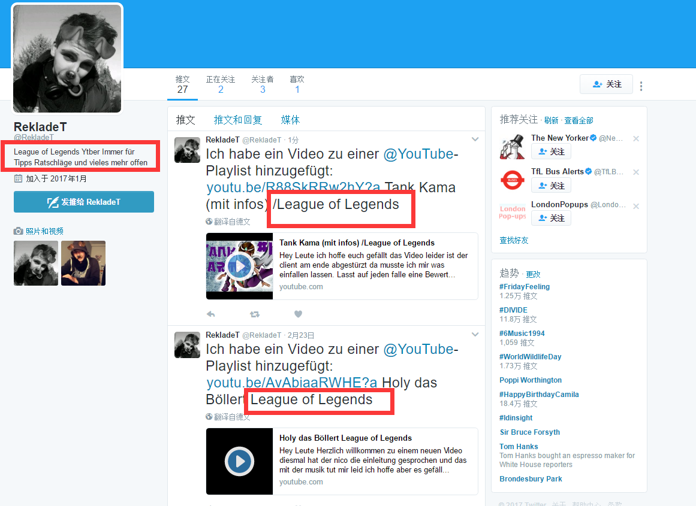Click the 查找好友 find friends link
This screenshot has width=696, height=506.
point(514,240)
